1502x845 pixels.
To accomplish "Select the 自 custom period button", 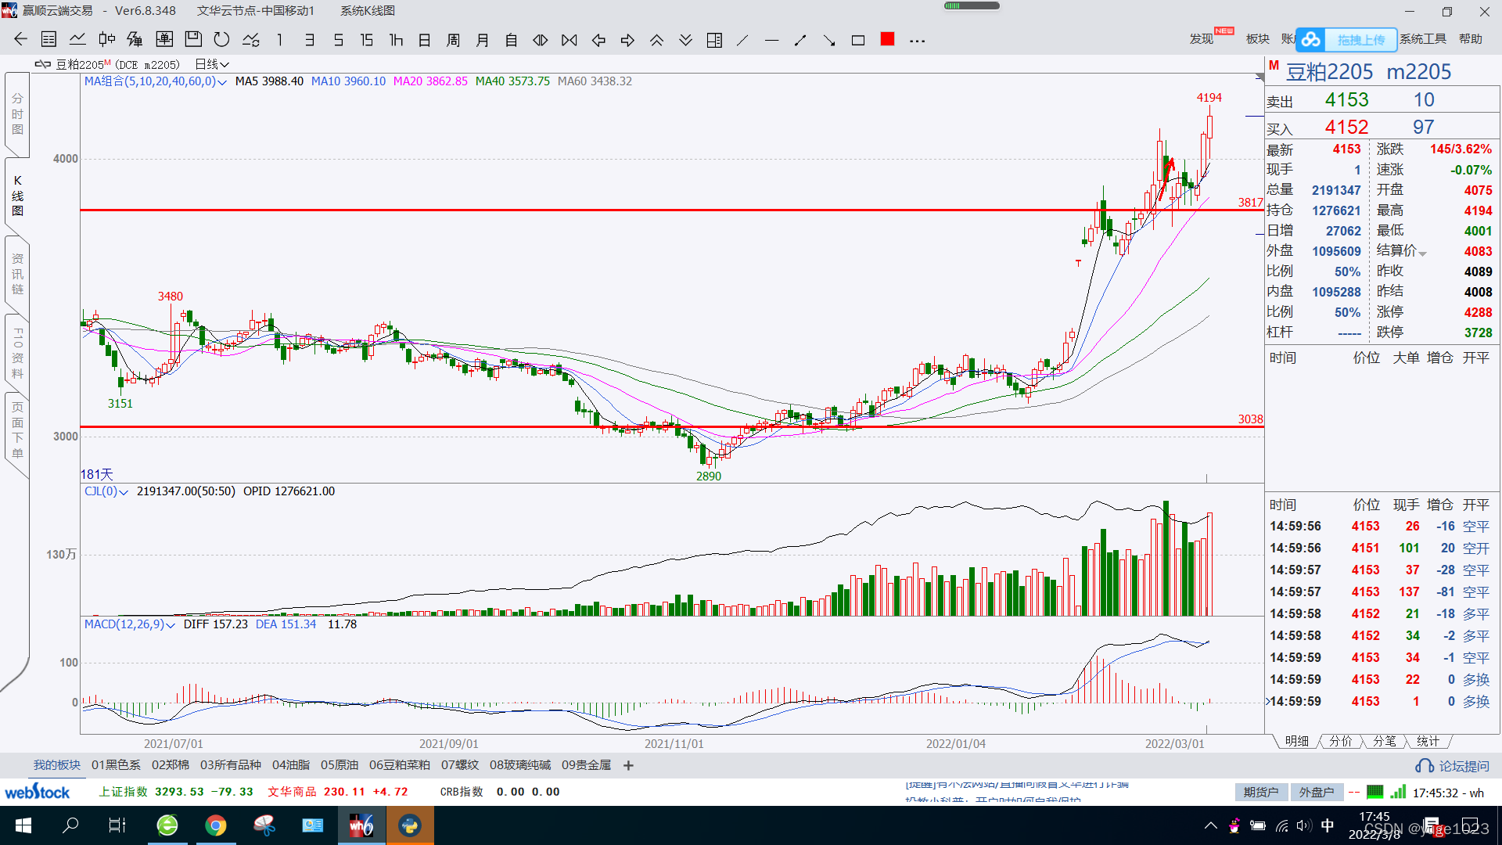I will [512, 40].
